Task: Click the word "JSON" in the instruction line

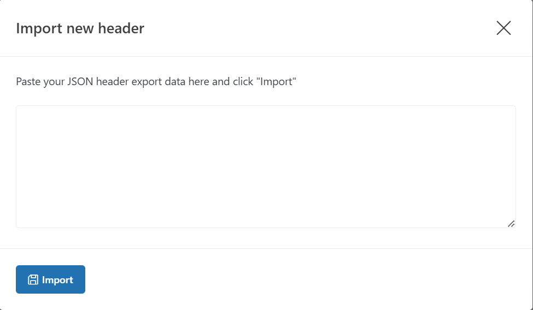Action: (x=81, y=82)
